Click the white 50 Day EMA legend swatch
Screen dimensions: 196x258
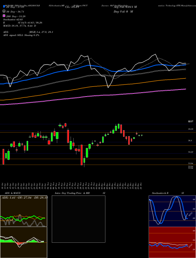(4, 11)
